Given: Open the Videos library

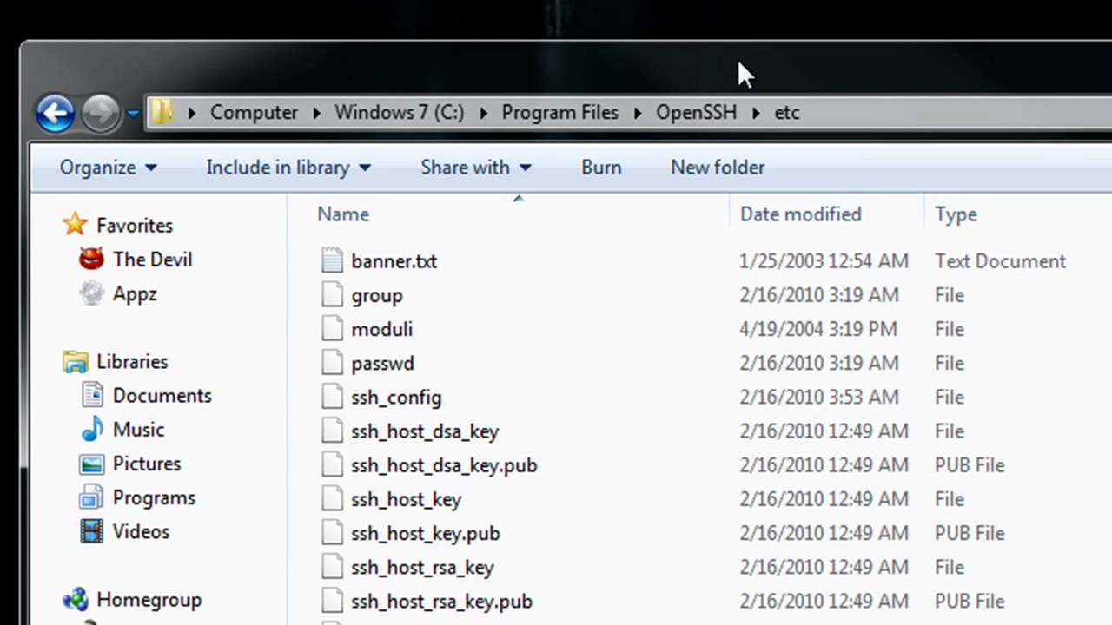Looking at the screenshot, I should tap(141, 531).
